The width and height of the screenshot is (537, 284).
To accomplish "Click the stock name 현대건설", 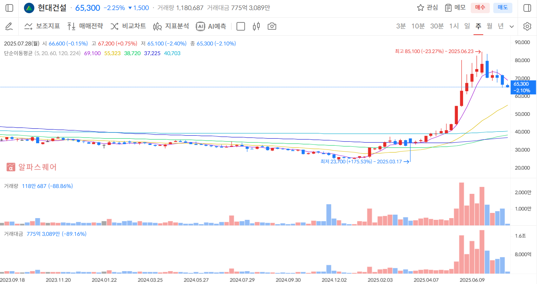I will coord(52,8).
